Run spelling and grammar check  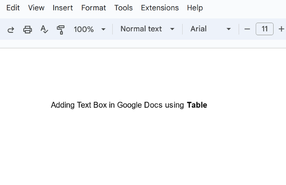[x=44, y=29]
